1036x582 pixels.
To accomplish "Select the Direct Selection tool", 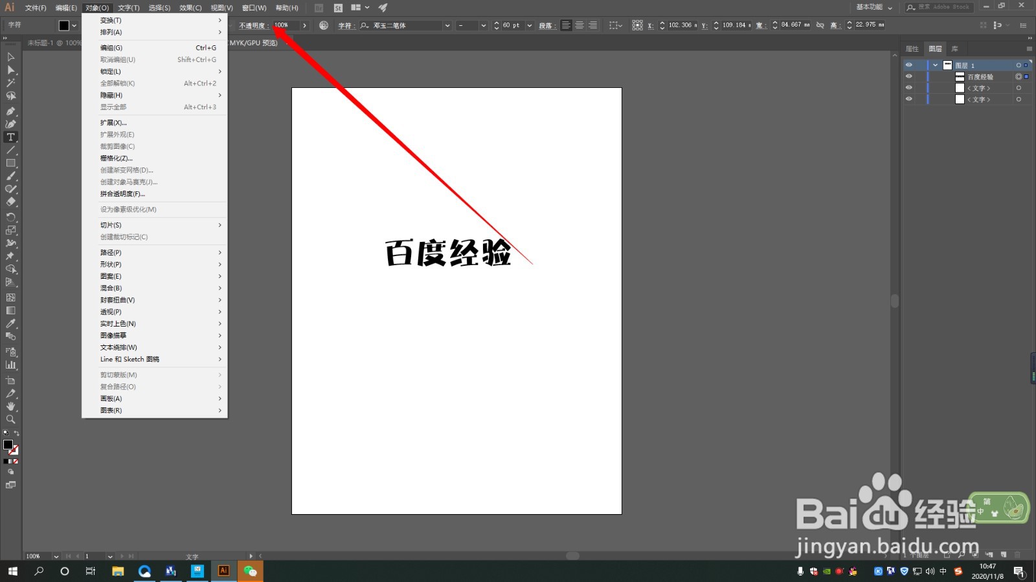I will point(10,70).
